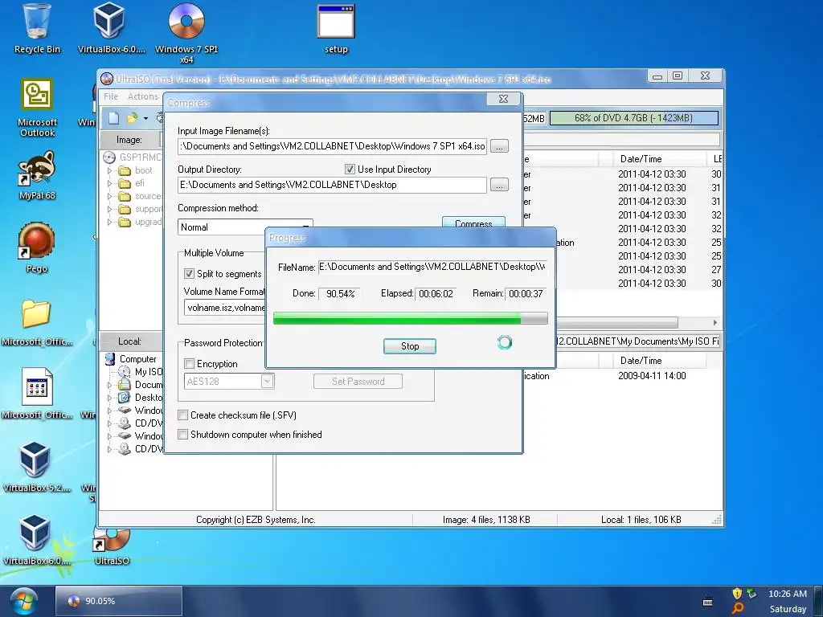Open the setup desktop icon
This screenshot has width=823, height=617.
(336, 29)
